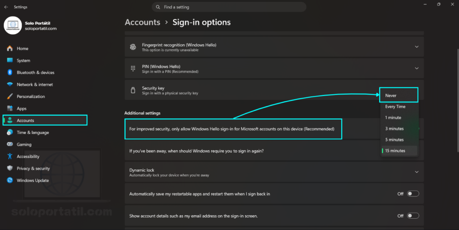Screen dimensions: 459x230
Task: Click the Apps sidebar icon
Action: coord(10,108)
